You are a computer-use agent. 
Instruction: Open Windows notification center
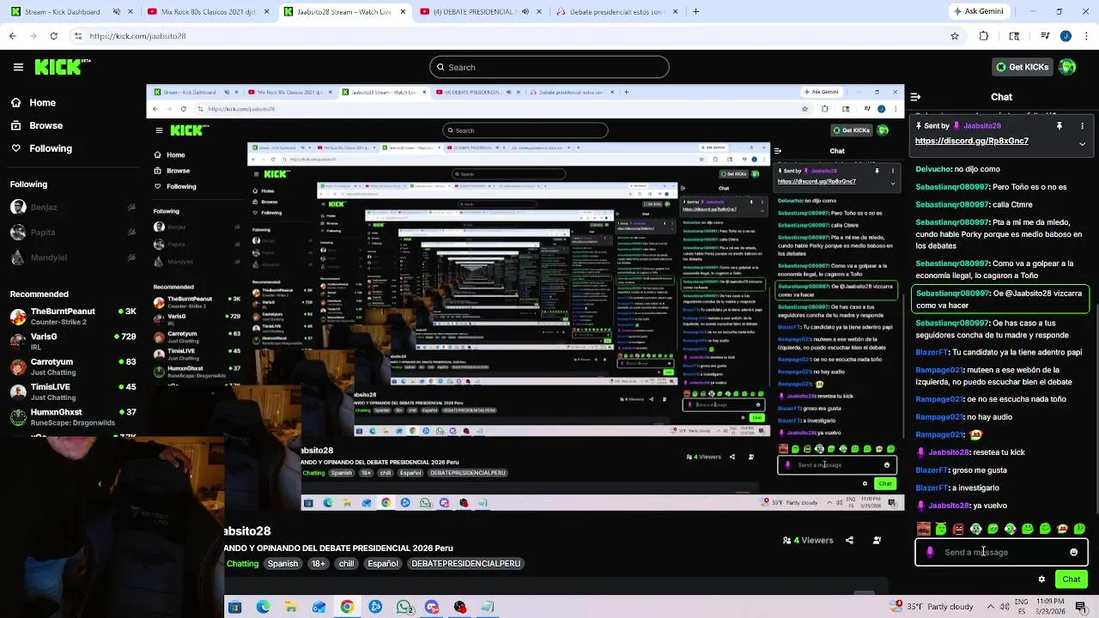(1081, 607)
